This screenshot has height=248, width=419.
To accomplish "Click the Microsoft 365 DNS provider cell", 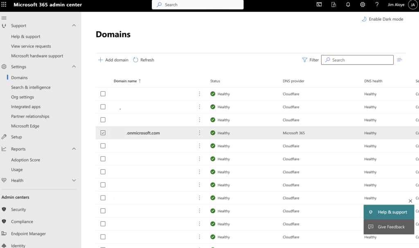I will point(294,133).
